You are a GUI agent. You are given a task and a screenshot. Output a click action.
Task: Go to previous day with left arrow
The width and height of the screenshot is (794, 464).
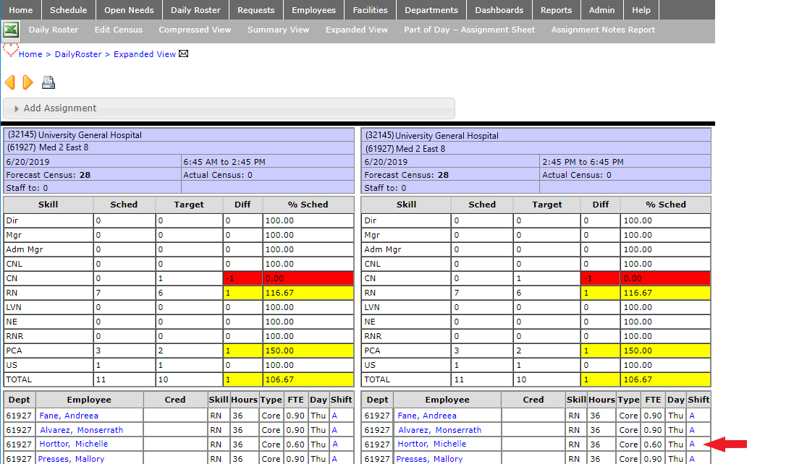(x=10, y=82)
